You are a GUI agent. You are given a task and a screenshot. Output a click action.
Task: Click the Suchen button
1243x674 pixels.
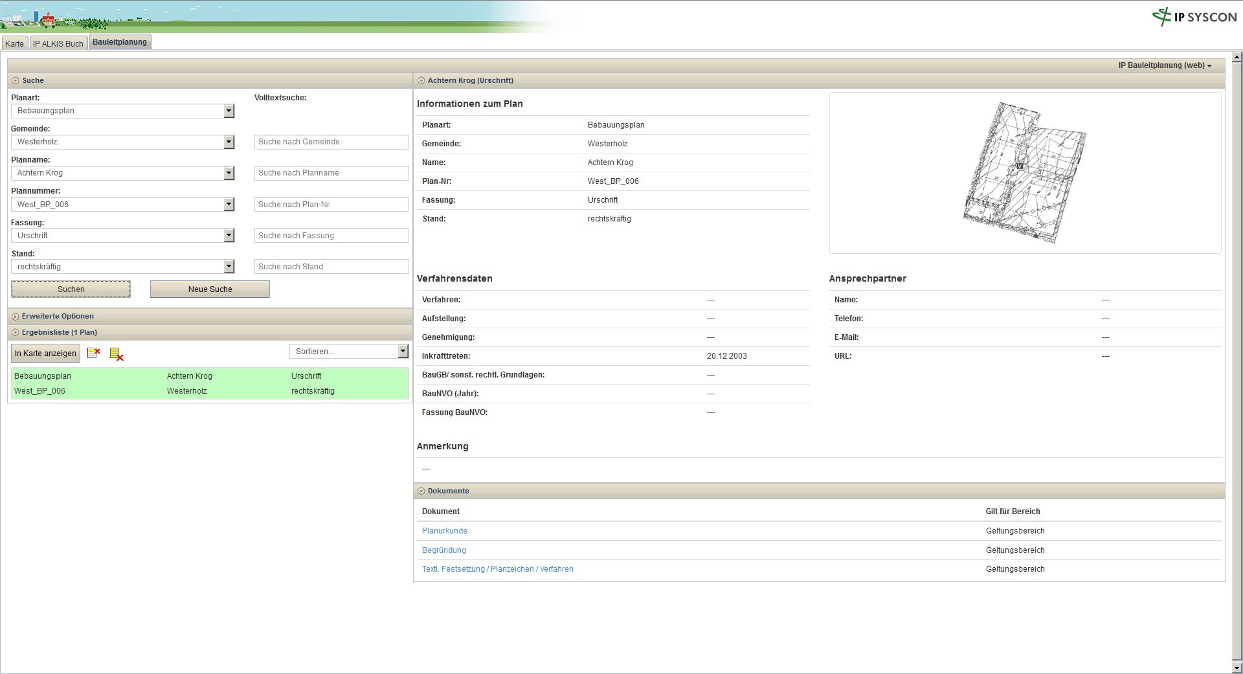point(71,289)
